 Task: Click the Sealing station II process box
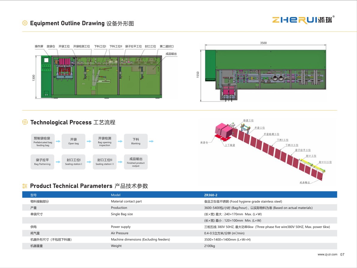tap(104, 162)
